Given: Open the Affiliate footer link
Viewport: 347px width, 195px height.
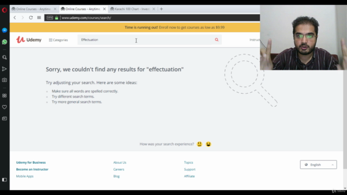Looking at the screenshot, I should 189,176.
